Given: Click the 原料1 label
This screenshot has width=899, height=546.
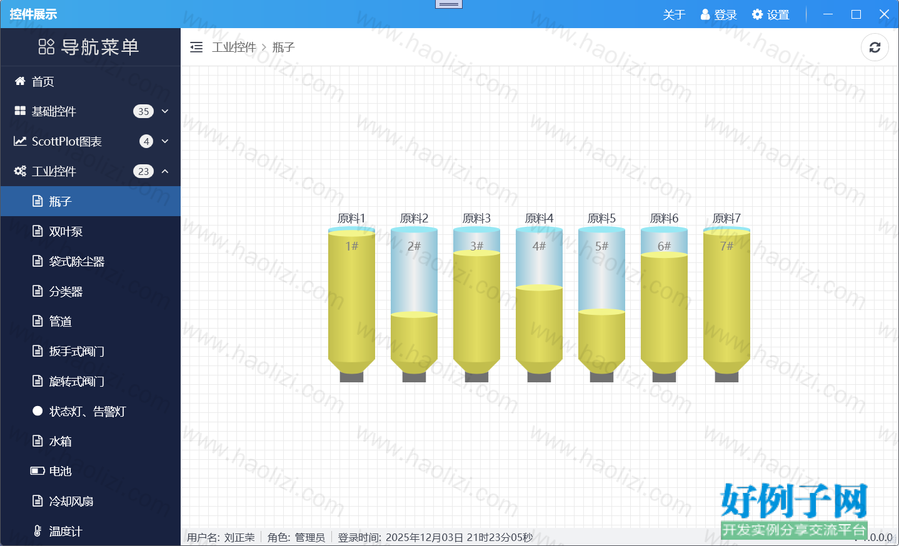Looking at the screenshot, I should pyautogui.click(x=351, y=218).
